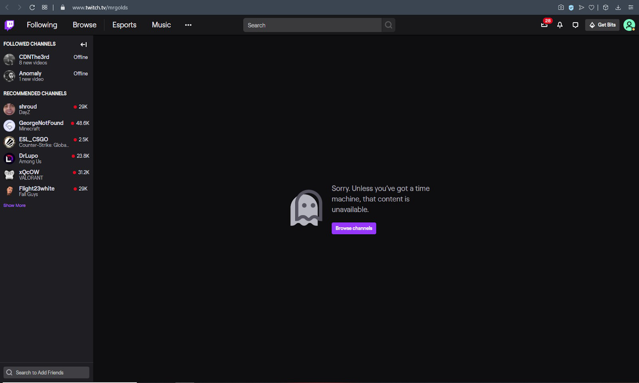Viewport: 639px width, 383px height.
Task: Open browser downloads icon
Action: 618,7
